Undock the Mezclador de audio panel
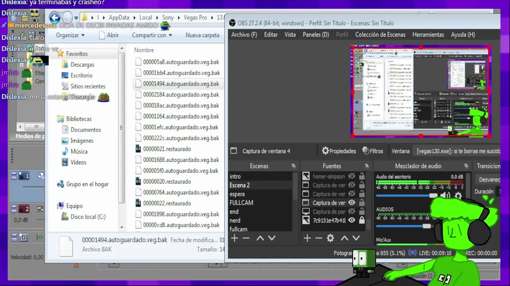The image size is (510, 286). [x=466, y=166]
